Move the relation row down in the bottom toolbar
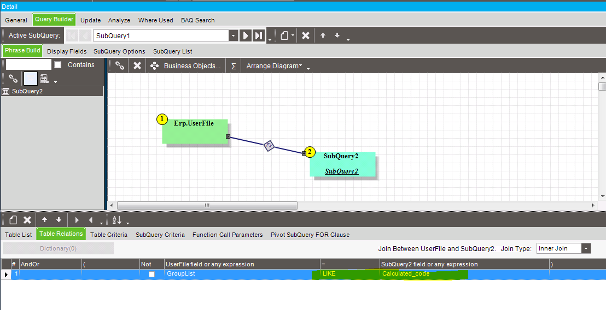 point(59,220)
